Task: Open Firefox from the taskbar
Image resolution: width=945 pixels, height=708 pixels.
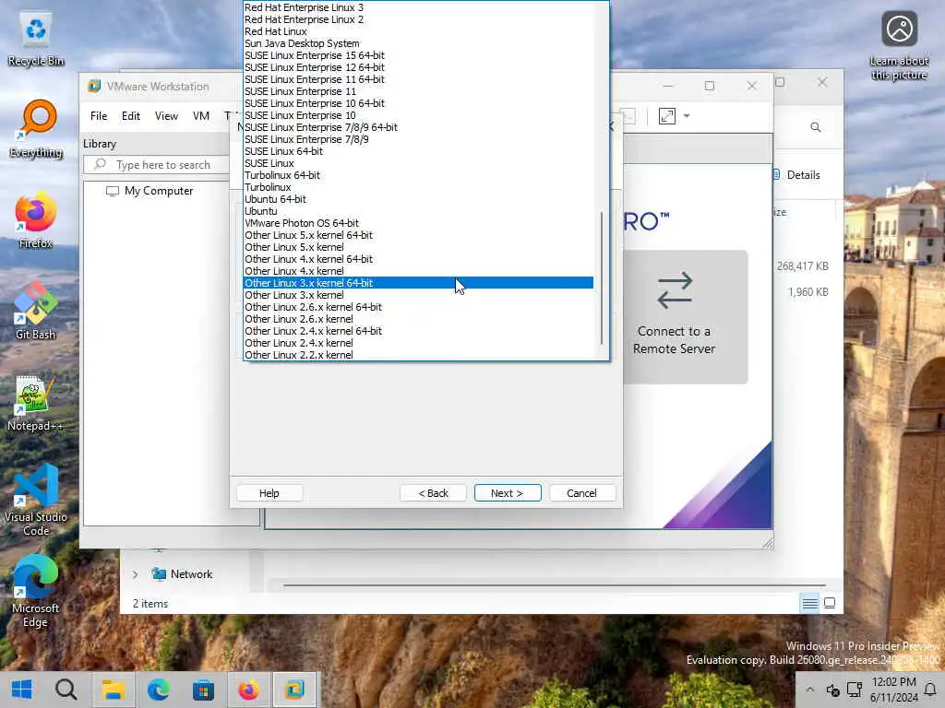Action: [x=248, y=690]
